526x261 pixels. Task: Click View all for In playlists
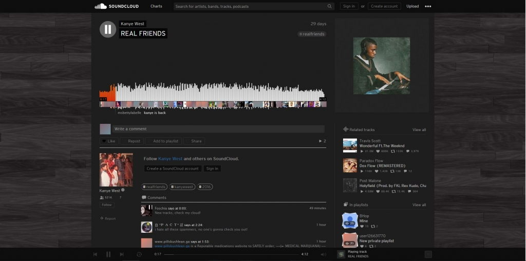coord(419,204)
